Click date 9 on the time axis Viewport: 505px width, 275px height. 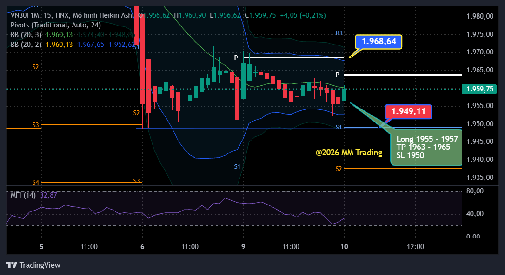pos(243,247)
